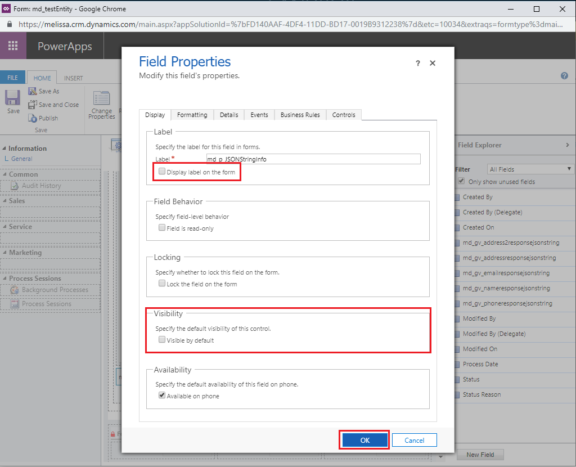Image resolution: width=576 pixels, height=467 pixels.
Task: Toggle Visible by default checkbox
Action: [x=161, y=339]
